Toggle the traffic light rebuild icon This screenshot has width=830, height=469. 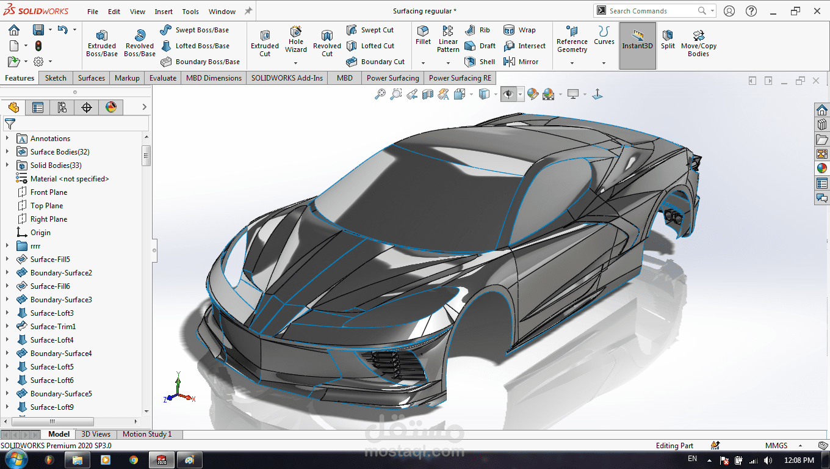click(x=38, y=46)
